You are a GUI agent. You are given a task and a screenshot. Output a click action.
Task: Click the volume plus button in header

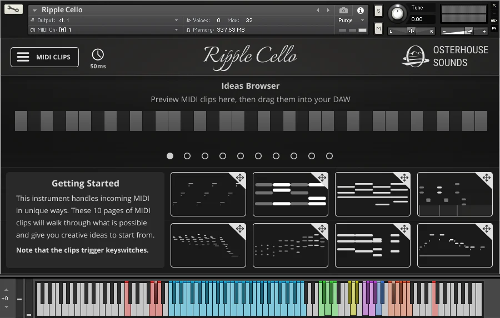point(484,31)
